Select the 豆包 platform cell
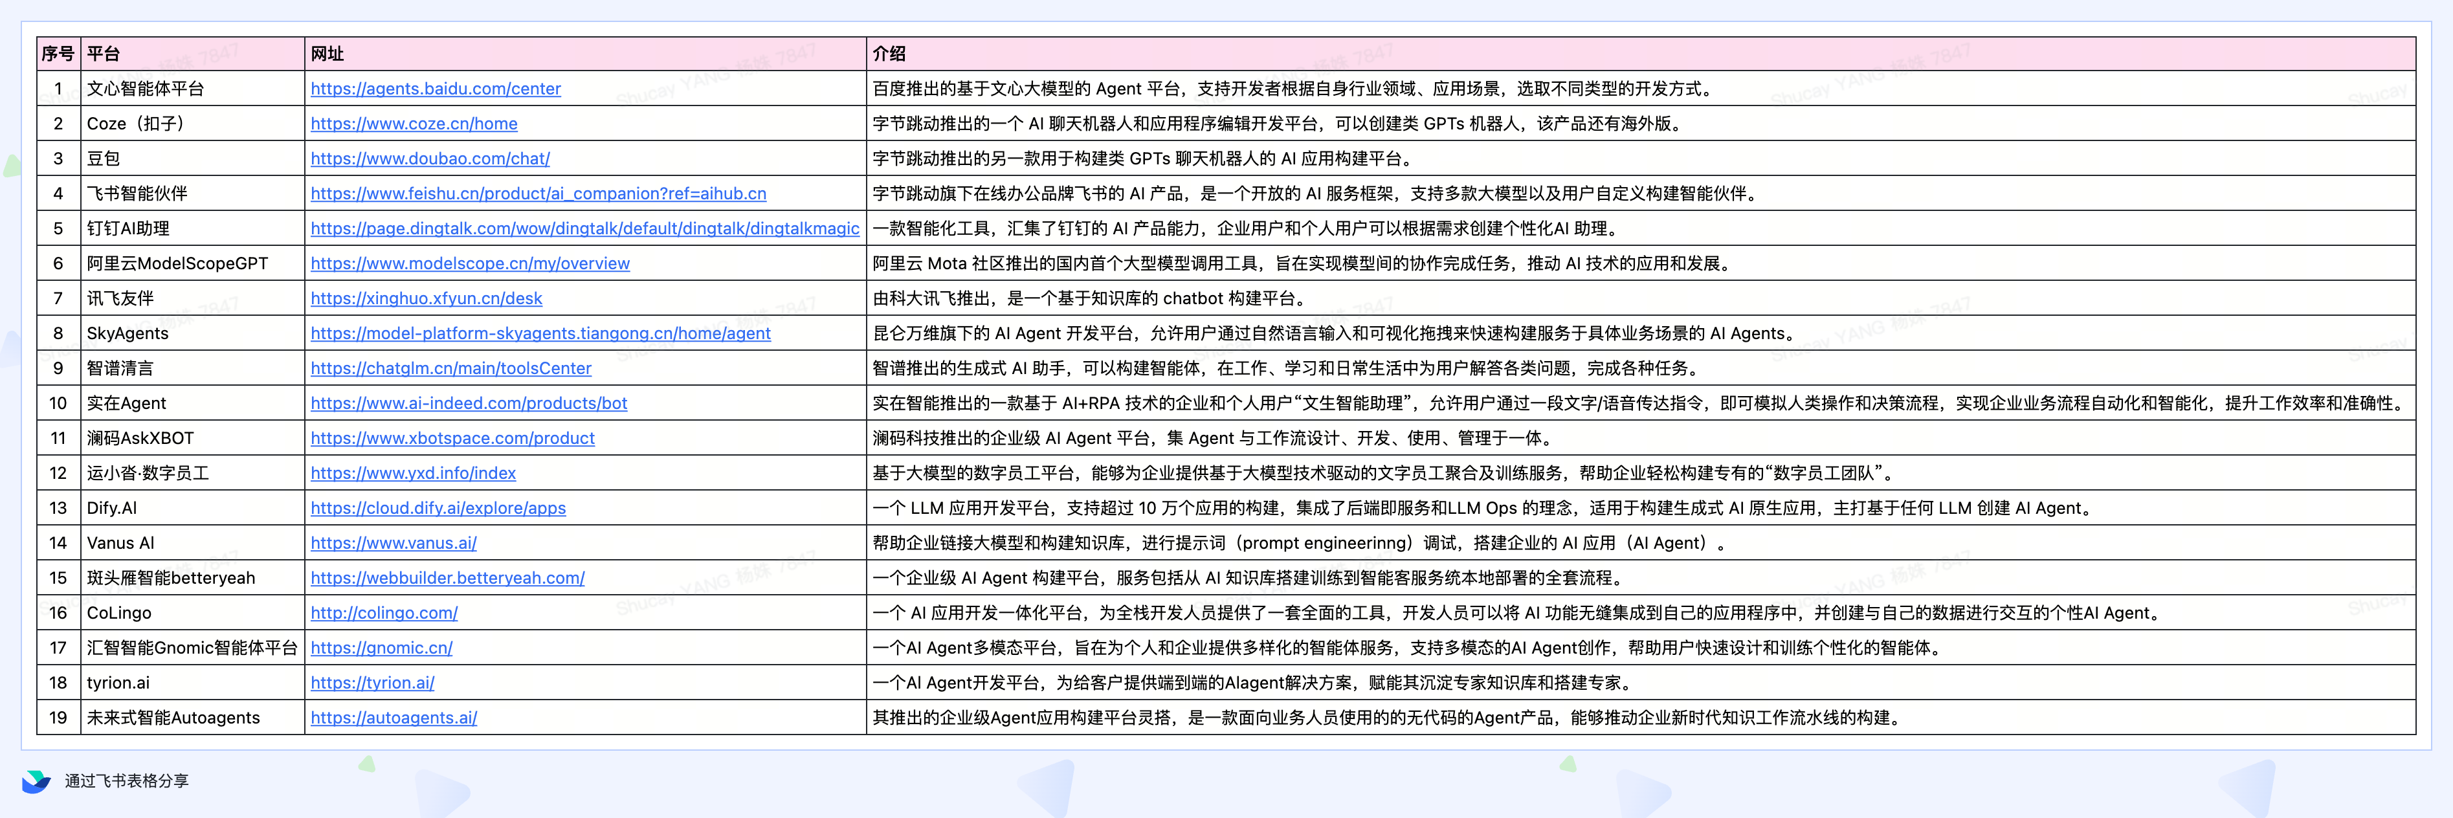 click(192, 159)
